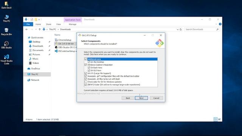The image size is (242, 136).
Task: Expand the Explorer ribbon chevron
Action: (x=216, y=24)
